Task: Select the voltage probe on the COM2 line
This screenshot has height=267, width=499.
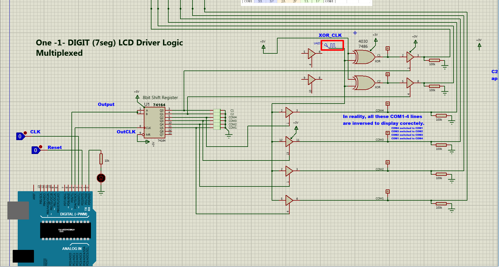Action: (388, 162)
